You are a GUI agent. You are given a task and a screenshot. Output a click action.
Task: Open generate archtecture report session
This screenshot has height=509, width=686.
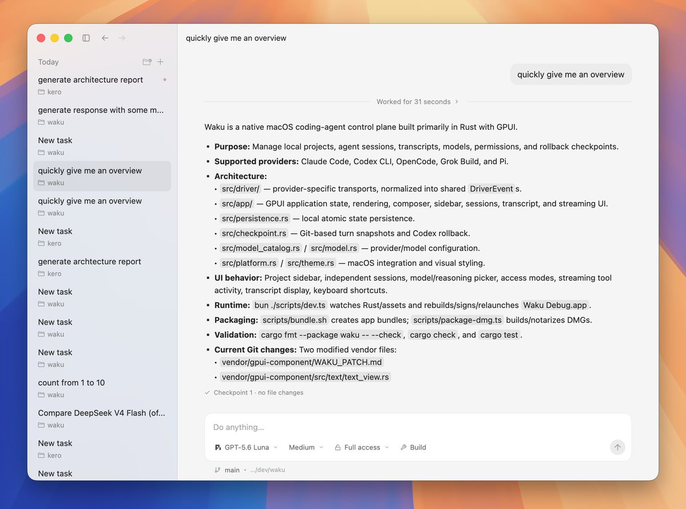click(102, 267)
